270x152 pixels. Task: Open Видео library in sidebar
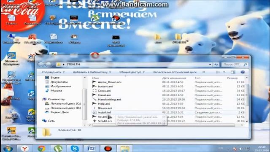pos(55,78)
